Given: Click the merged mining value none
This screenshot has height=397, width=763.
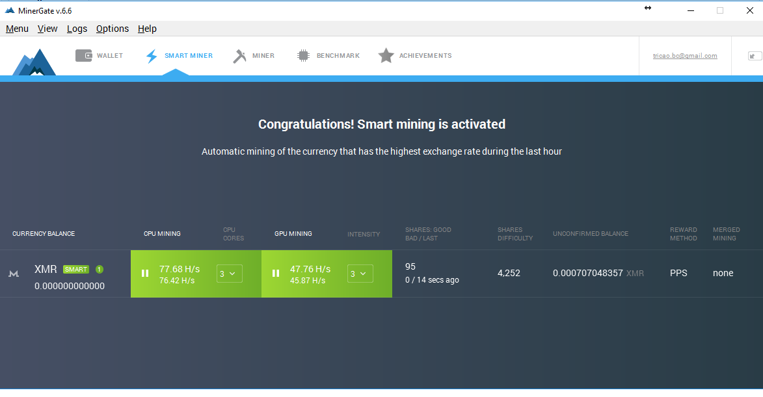Looking at the screenshot, I should pos(723,273).
